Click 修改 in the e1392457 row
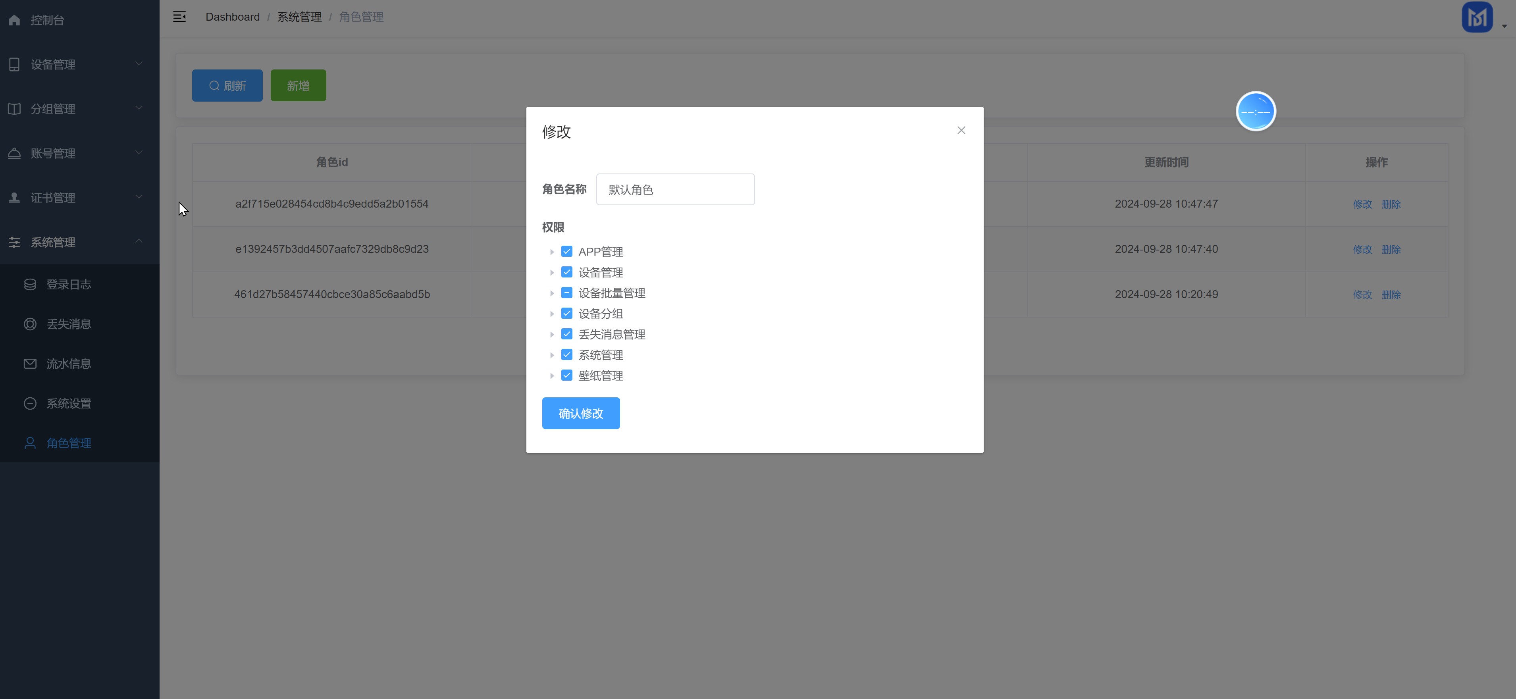The image size is (1516, 699). [1362, 250]
